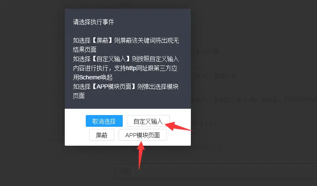Click the 用Scheme唤起 line in the dialog
This screenshot has width=317, height=186.
point(93,77)
